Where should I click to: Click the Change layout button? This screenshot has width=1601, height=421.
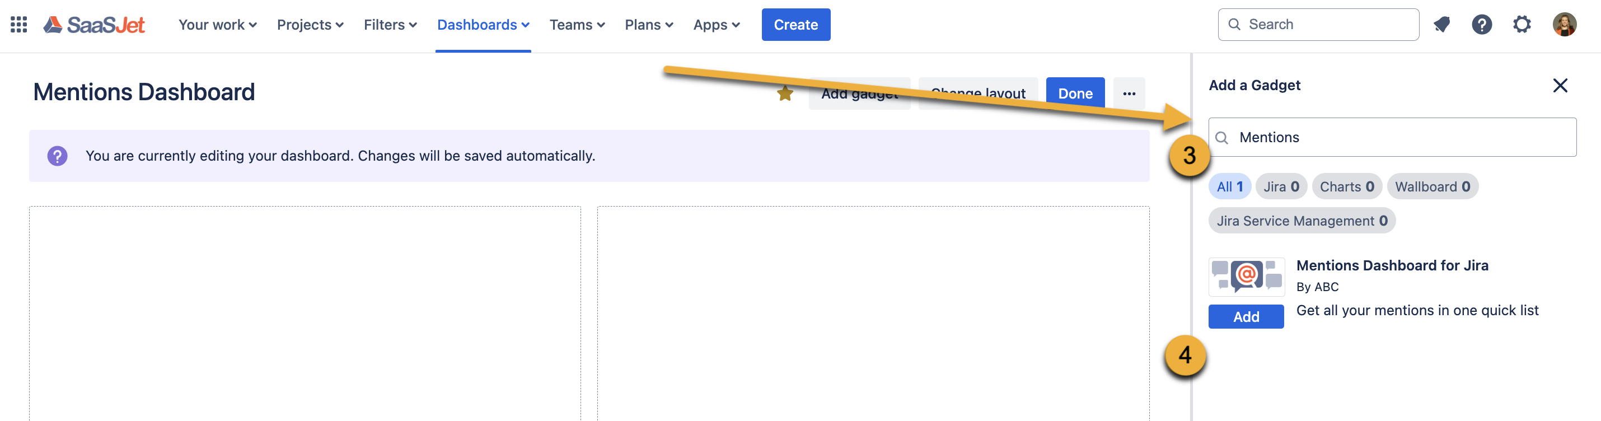977,93
